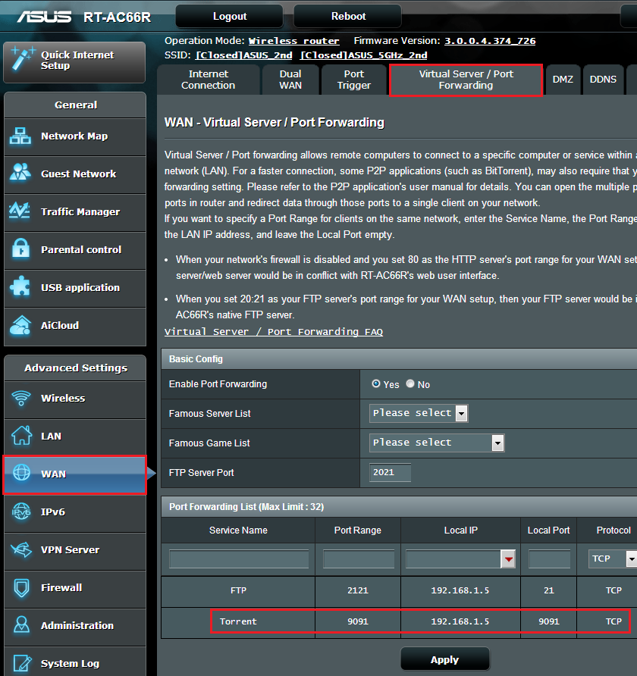
Task: Click the Parental control padlock icon
Action: [x=20, y=249]
